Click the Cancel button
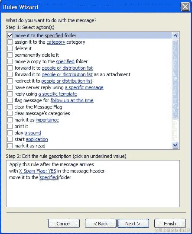192x234 pixels. pyautogui.click(x=64, y=224)
